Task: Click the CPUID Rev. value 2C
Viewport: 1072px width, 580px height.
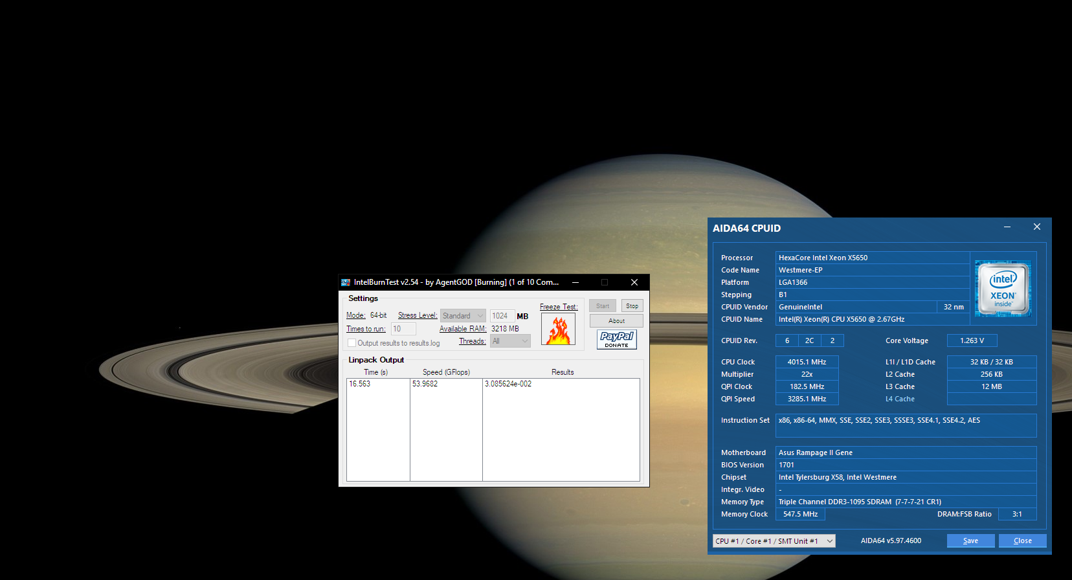Action: point(809,340)
